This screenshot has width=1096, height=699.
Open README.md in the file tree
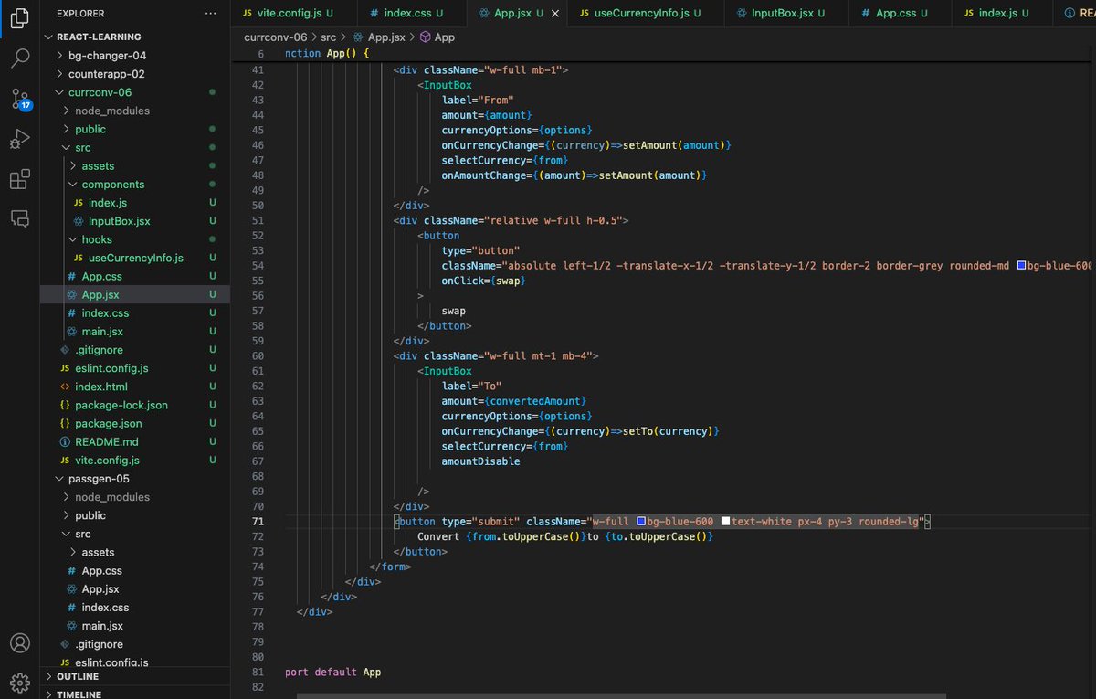[134, 441]
